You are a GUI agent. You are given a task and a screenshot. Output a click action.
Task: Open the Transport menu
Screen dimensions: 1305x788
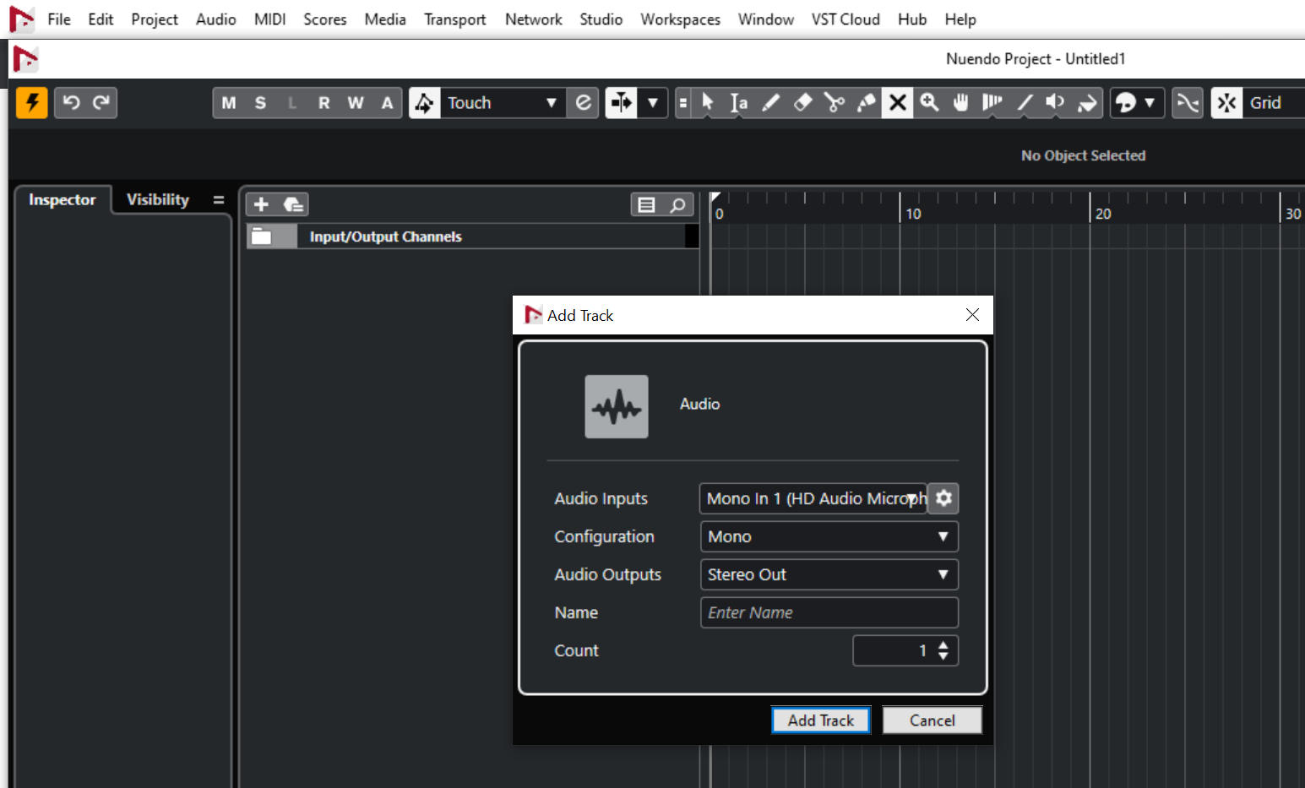click(454, 19)
